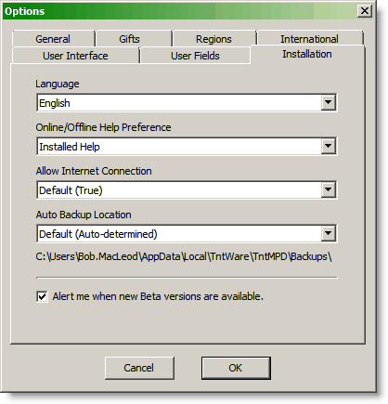Image resolution: width=388 pixels, height=404 pixels.
Task: Click the Installed Help combo box
Action: (x=187, y=146)
